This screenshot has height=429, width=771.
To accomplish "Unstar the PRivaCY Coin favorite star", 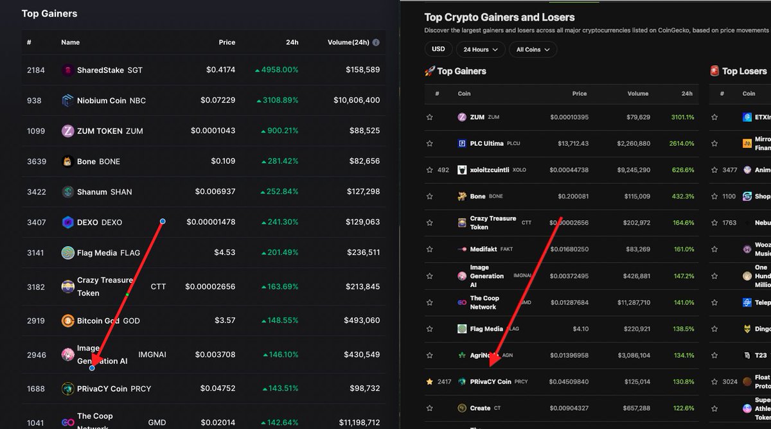I will (429, 381).
